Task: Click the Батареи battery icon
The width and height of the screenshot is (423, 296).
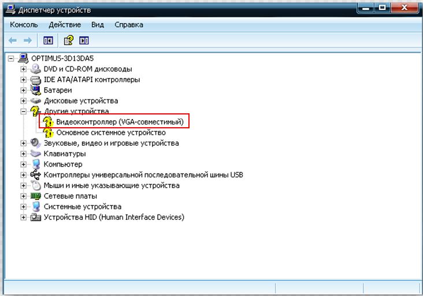Action: 36,90
